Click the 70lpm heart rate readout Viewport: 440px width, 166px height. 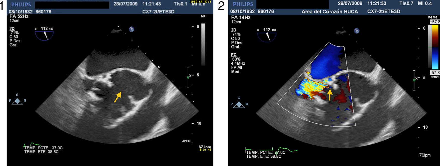coord(425,155)
